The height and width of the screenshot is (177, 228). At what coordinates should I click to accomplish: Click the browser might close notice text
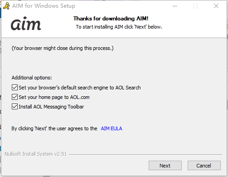tap(63, 48)
